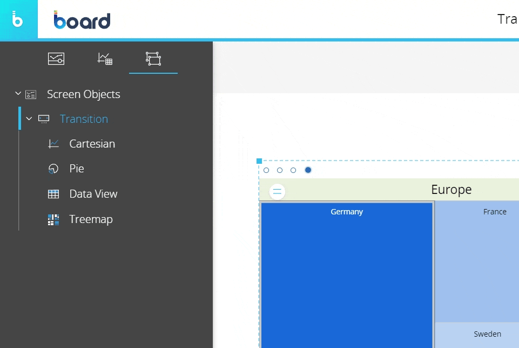Click the Sweden treemap tile
The image size is (519, 348).
click(x=477, y=335)
